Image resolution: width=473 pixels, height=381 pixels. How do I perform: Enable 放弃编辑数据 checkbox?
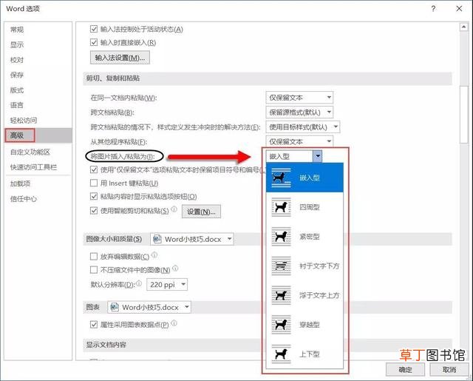tap(94, 256)
